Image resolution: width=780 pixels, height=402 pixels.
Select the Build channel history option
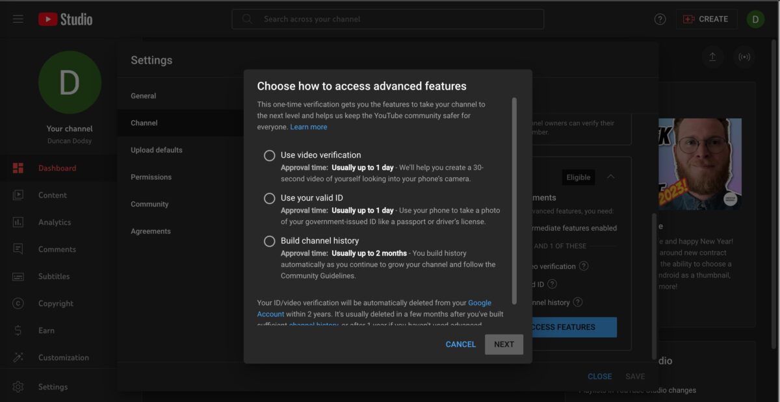tap(270, 242)
